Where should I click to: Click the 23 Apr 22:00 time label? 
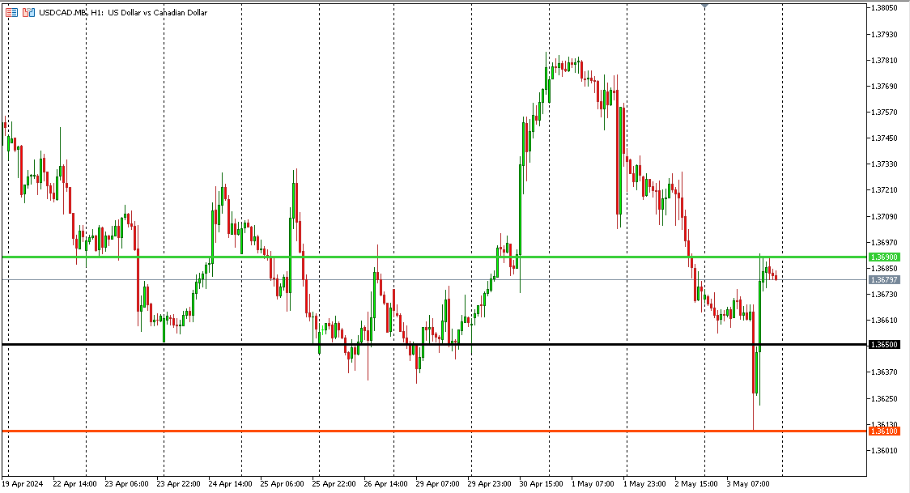[178, 484]
